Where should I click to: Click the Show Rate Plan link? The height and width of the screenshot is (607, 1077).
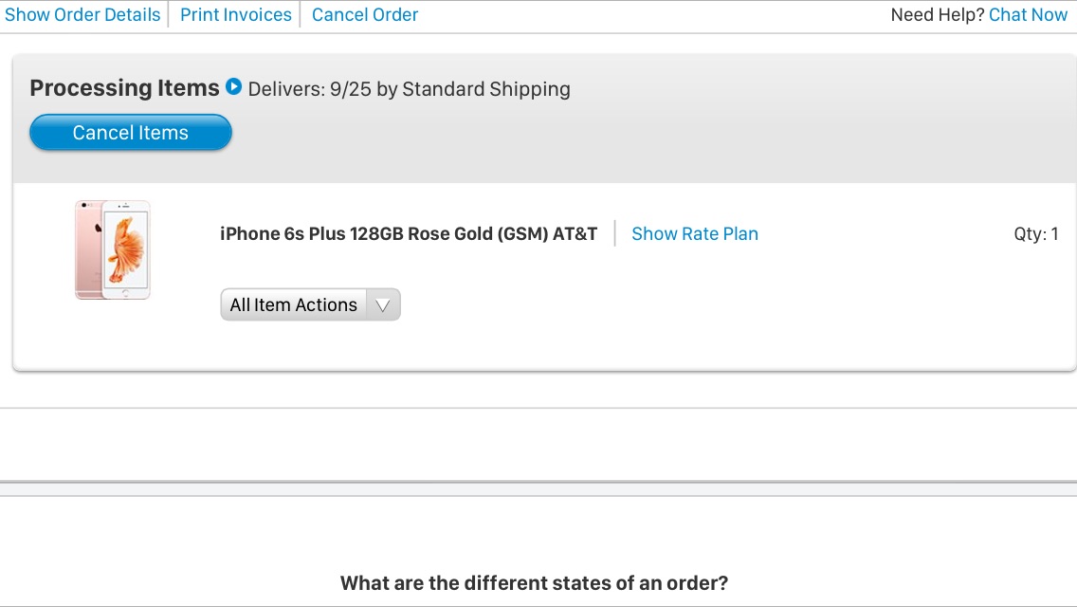pos(694,233)
